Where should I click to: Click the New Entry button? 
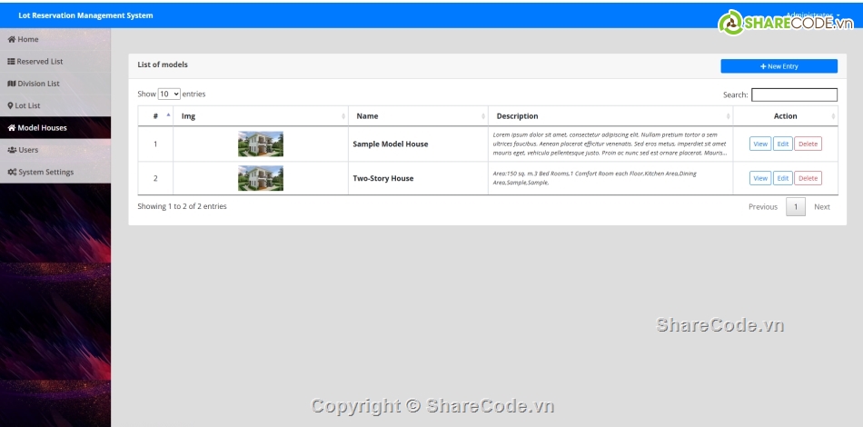coord(779,66)
